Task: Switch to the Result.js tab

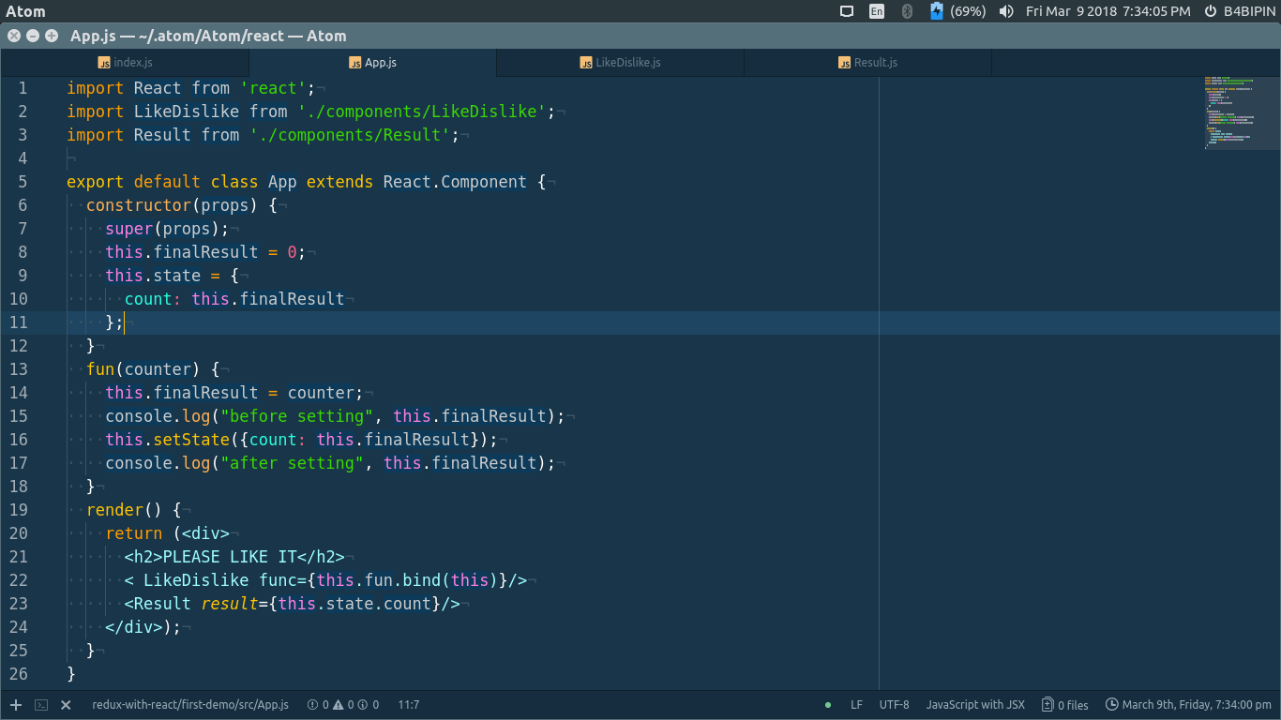Action: pos(867,63)
